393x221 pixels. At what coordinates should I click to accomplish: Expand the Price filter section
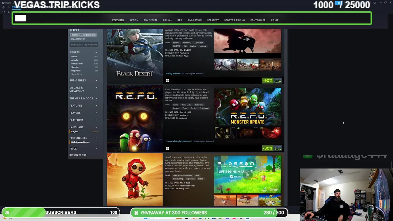(83, 149)
